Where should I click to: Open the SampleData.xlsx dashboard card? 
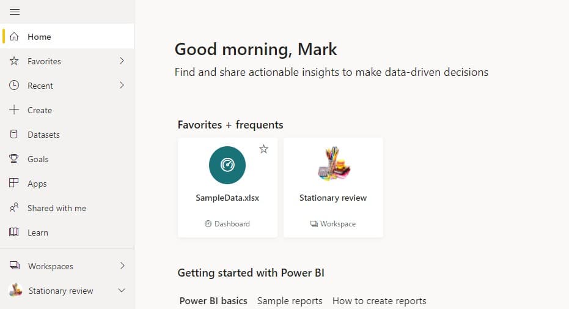coord(227,188)
